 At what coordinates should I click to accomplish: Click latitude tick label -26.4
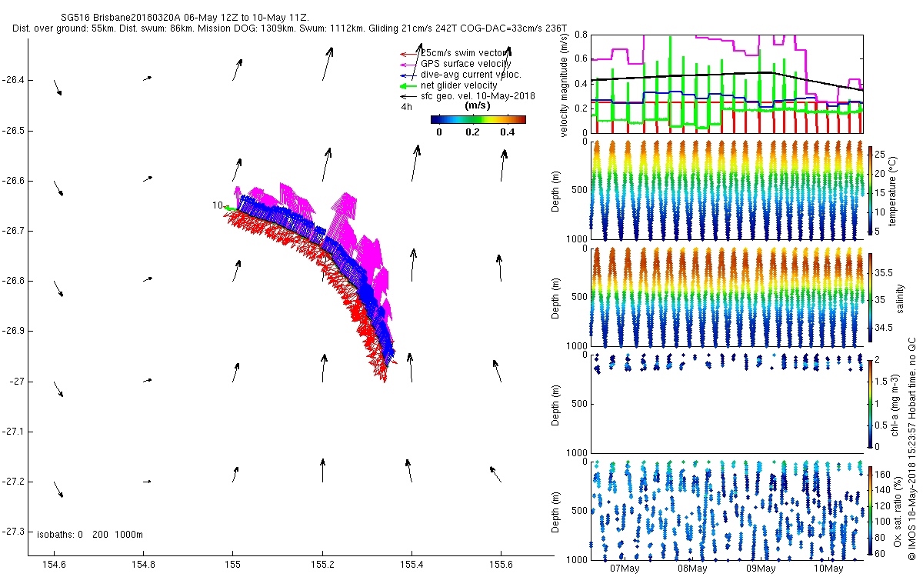coord(14,80)
